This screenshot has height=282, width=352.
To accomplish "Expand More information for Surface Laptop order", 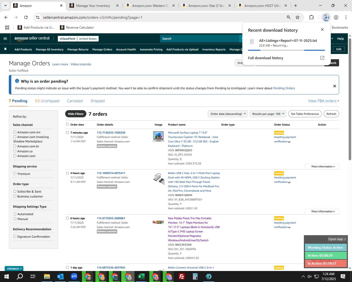I will [x=322, y=167].
